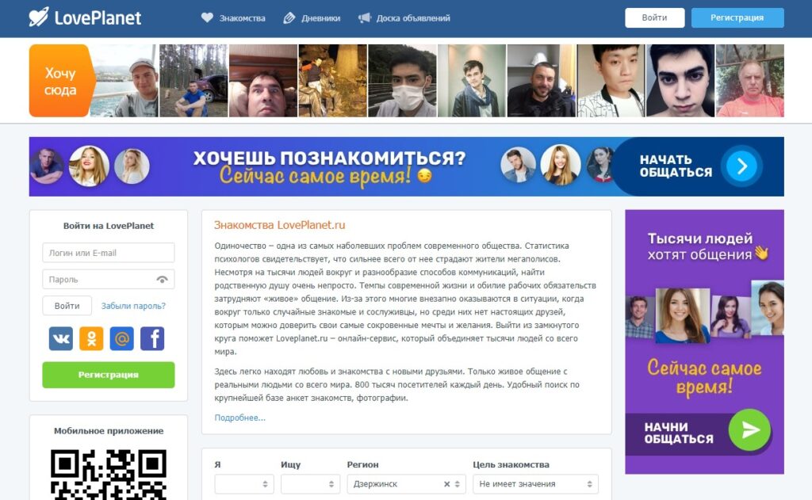Click the Начать общаться banner label
812x500 pixels.
pyautogui.click(x=676, y=166)
